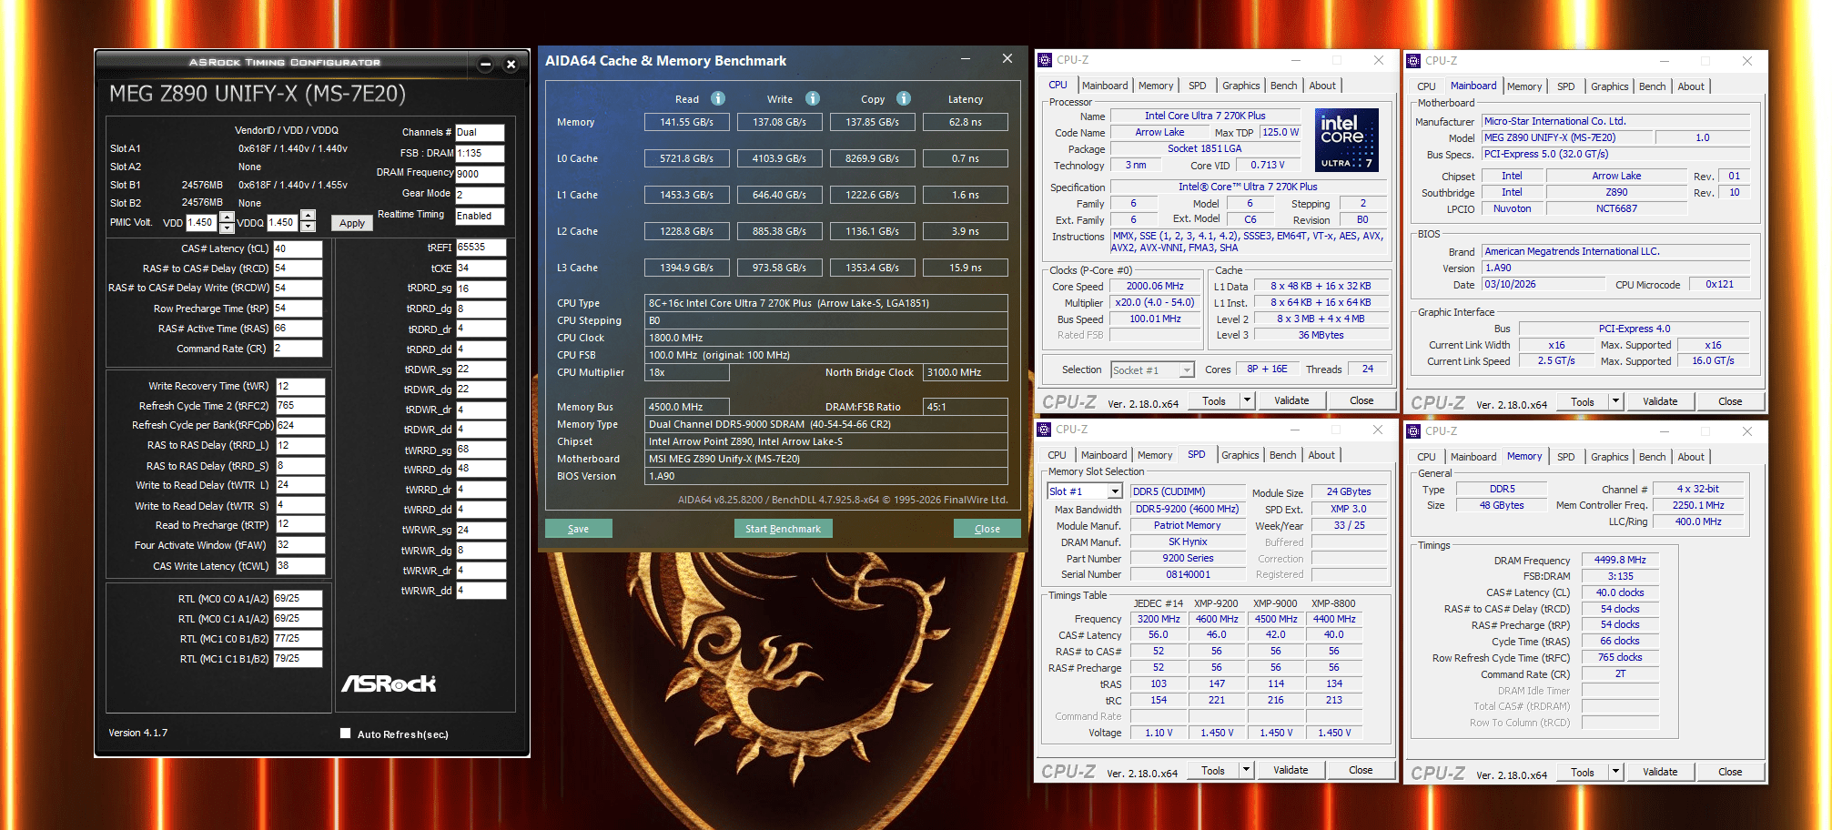Open the Socket #1 selection dropdown
Image resolution: width=1832 pixels, height=830 pixels.
1187,370
